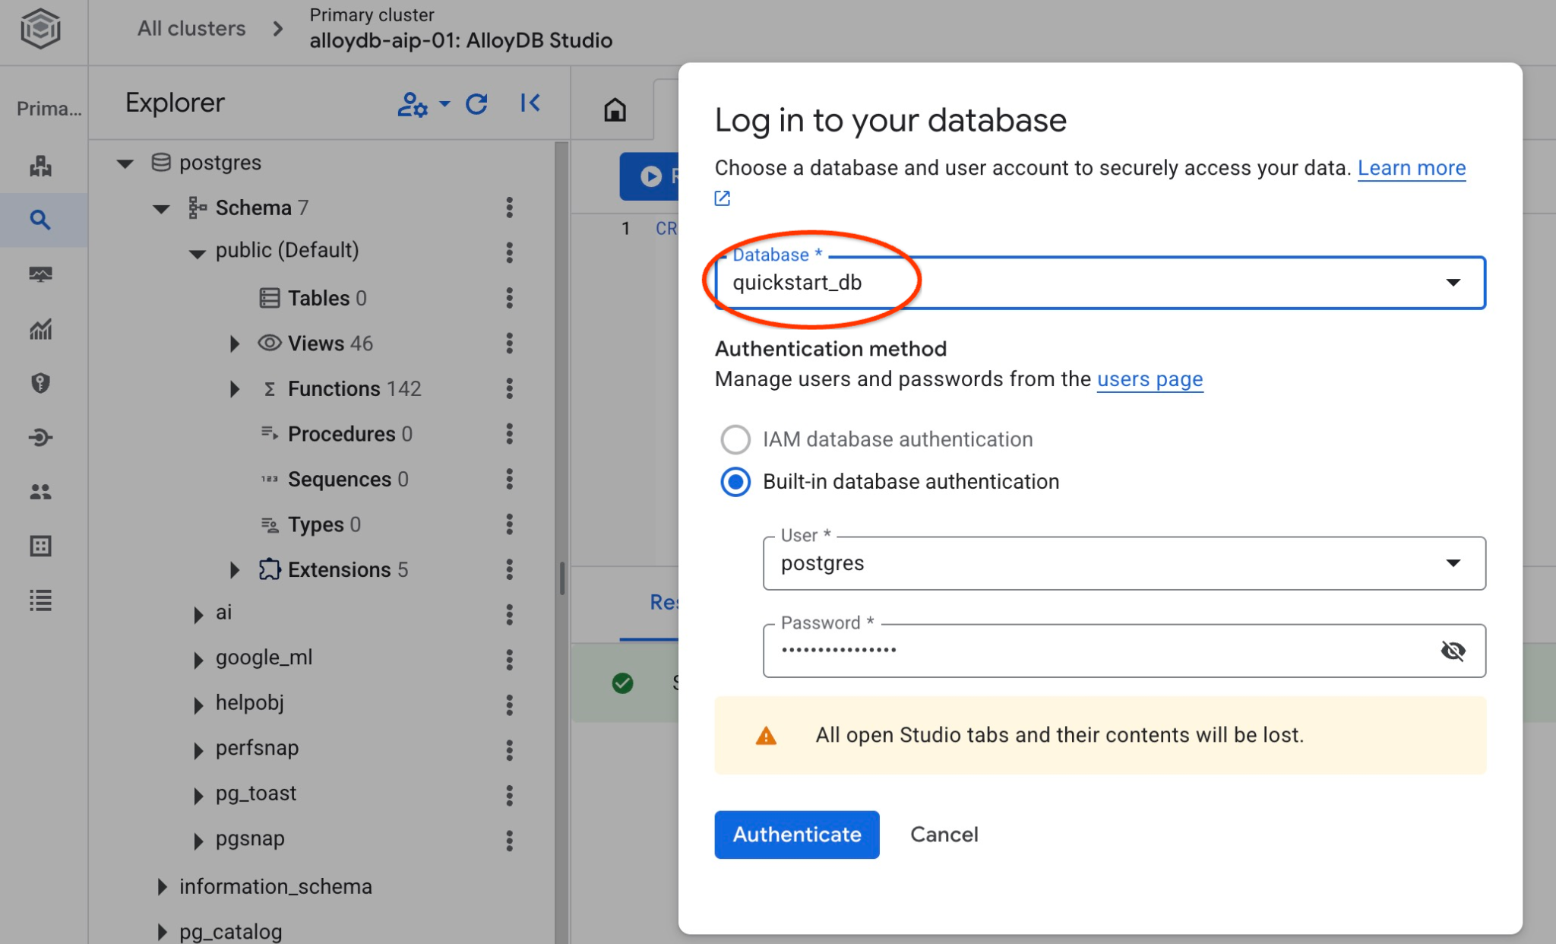1556x944 pixels.
Task: Click the Explorer vertical scrollbar
Action: point(561,578)
